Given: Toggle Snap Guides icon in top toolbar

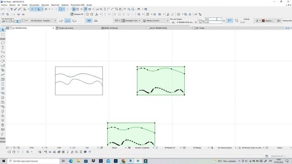Looking at the screenshot, I should point(39,9).
